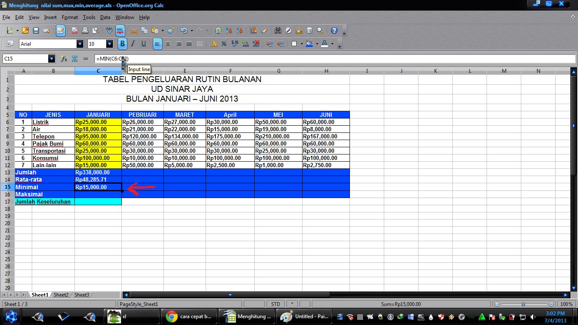This screenshot has height=325, width=578.
Task: Toggle italic formatting on
Action: (132, 44)
